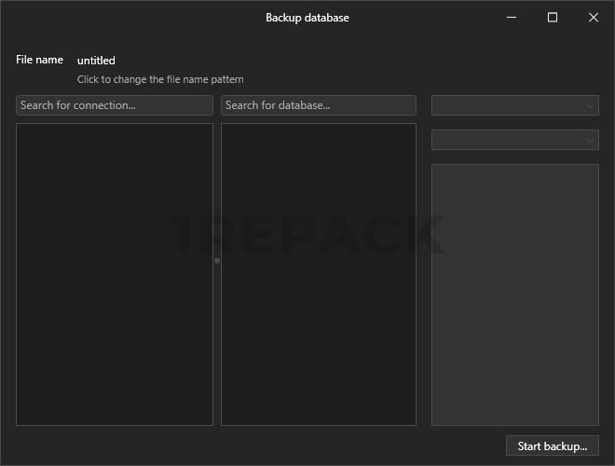Expand the second dropdown's chevron arrow
This screenshot has width=615, height=466.
tap(590, 141)
